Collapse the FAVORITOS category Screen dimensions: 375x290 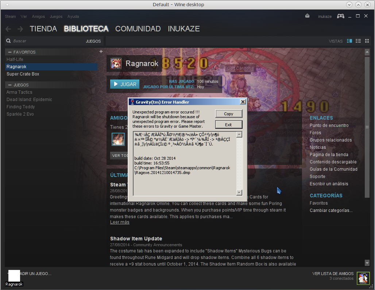(10, 52)
